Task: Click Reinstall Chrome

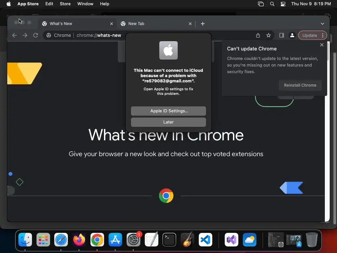Action: (x=300, y=85)
